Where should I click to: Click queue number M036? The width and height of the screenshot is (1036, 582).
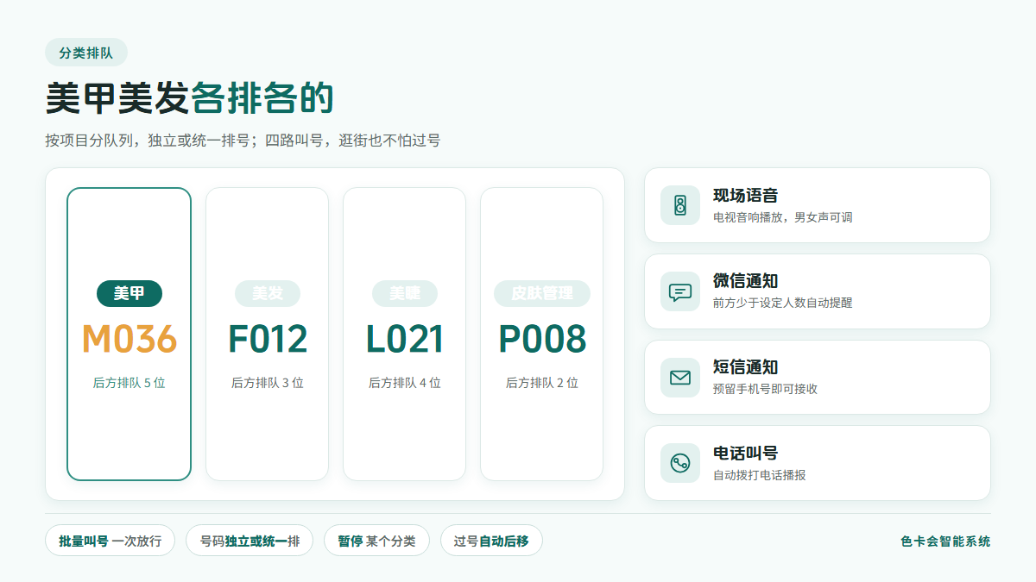pos(129,339)
